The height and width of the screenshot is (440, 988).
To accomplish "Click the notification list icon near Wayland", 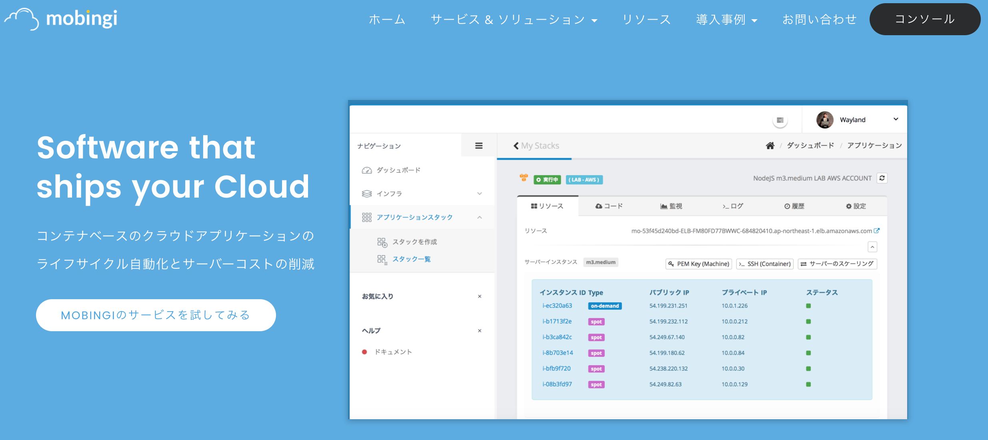I will coord(780,120).
